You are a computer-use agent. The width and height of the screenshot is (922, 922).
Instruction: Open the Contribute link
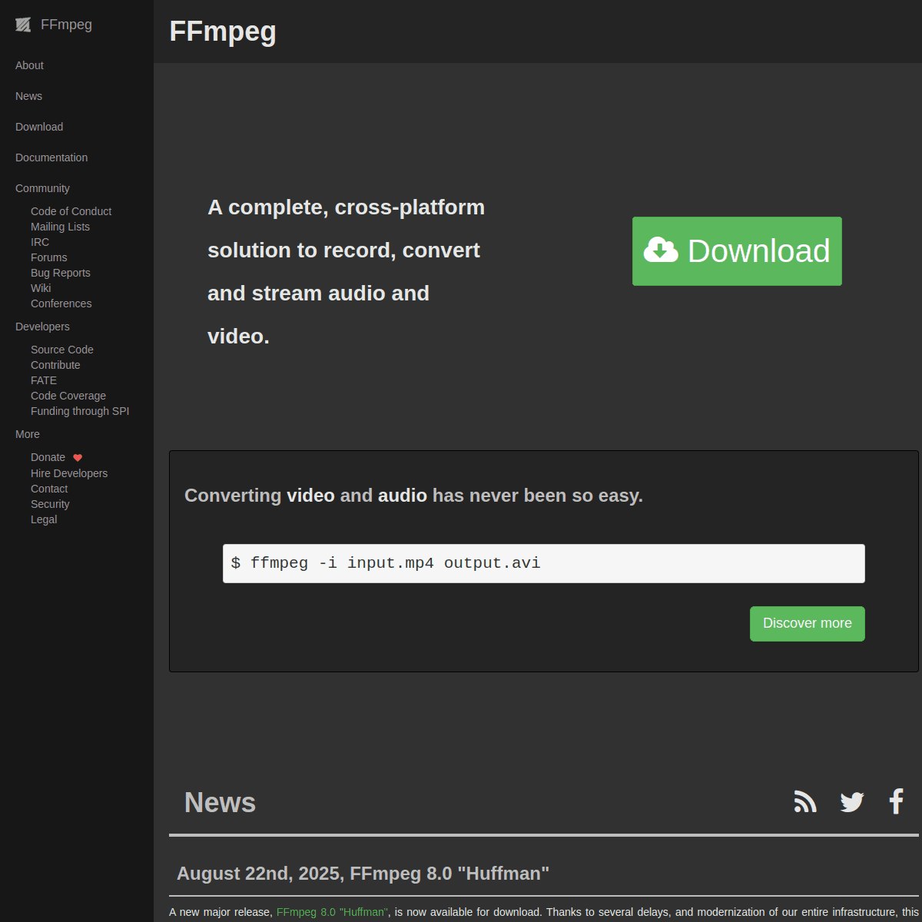click(x=55, y=365)
